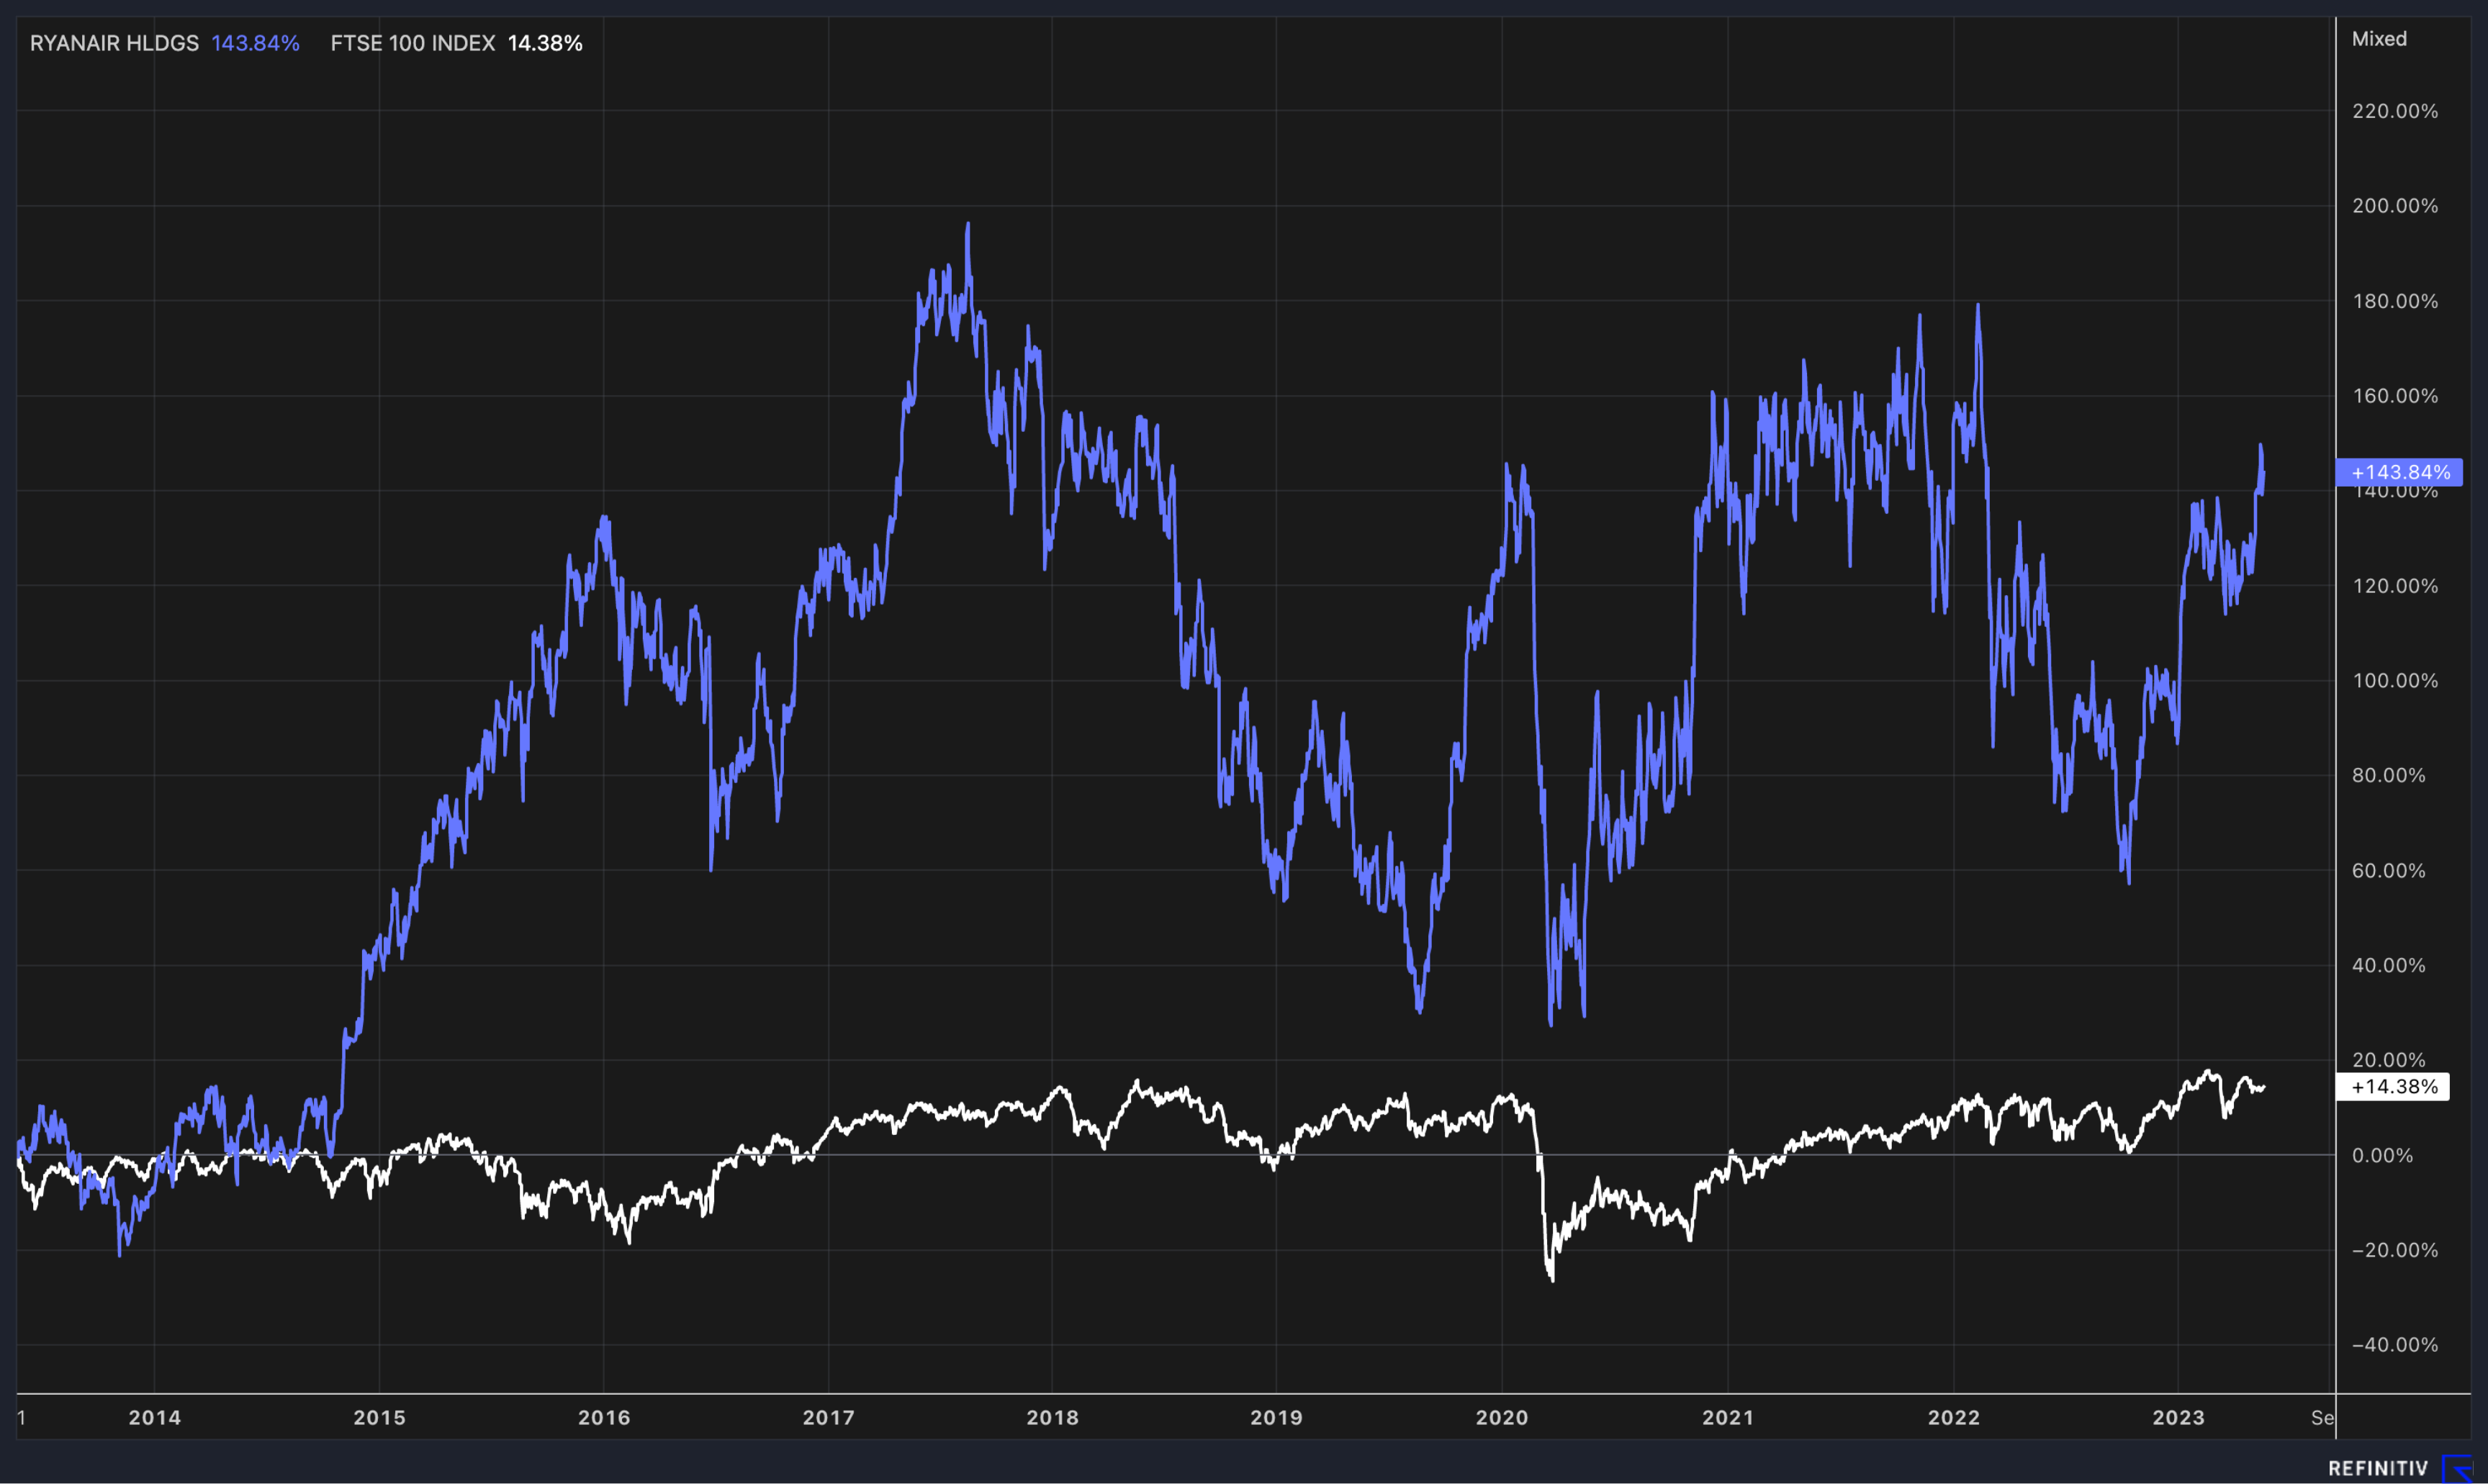Click the 2015 year label

(x=380, y=1417)
